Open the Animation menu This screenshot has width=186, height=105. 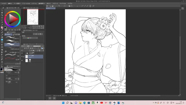coord(26,4)
